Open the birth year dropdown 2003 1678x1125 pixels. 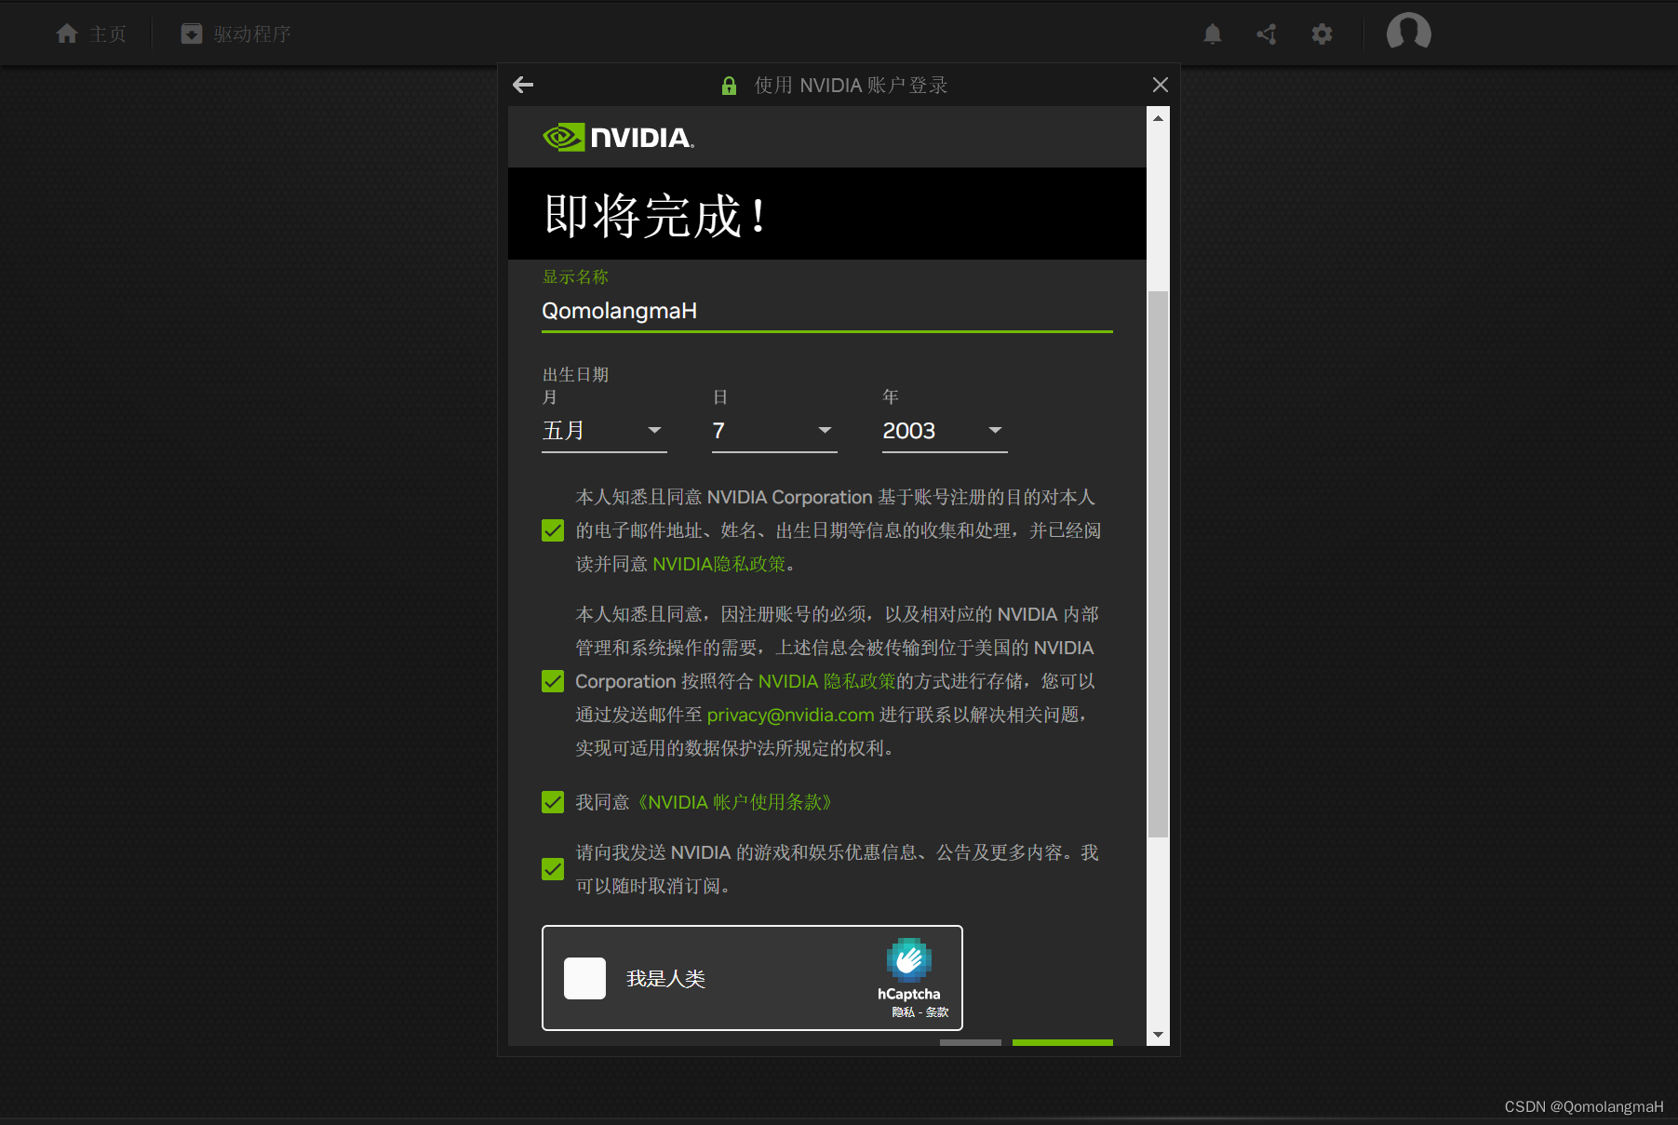click(x=944, y=431)
